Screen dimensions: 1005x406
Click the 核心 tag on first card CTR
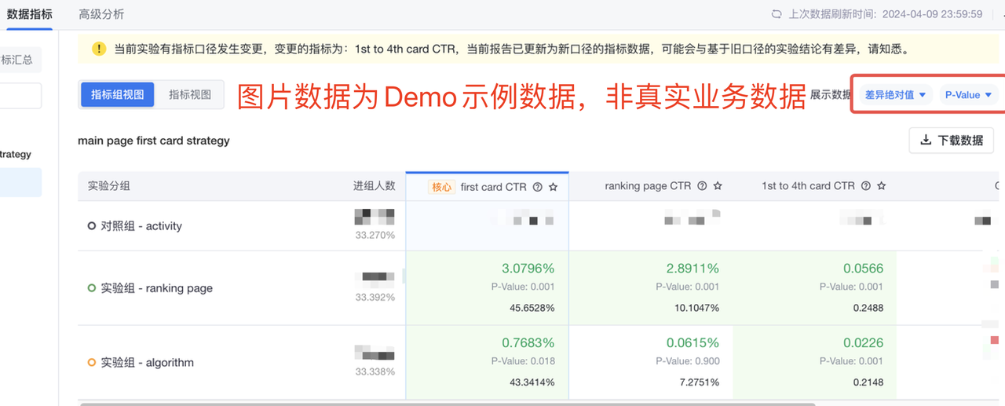[442, 187]
